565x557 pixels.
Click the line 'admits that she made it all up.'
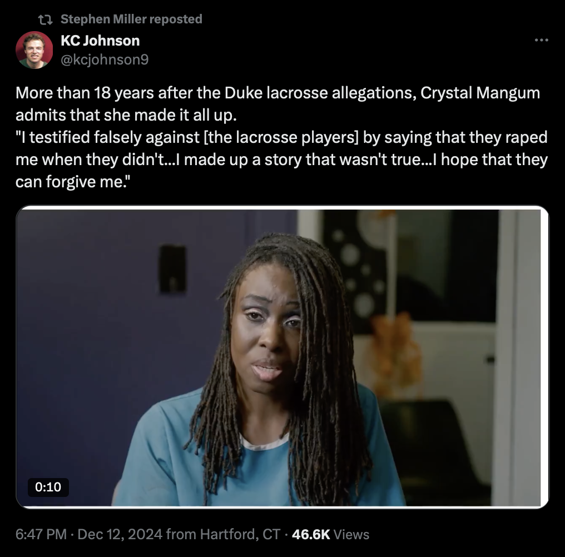click(126, 115)
